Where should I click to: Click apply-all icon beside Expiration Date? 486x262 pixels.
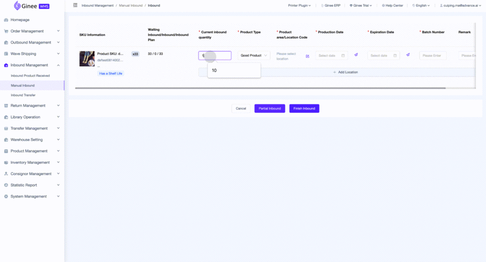(x=408, y=55)
